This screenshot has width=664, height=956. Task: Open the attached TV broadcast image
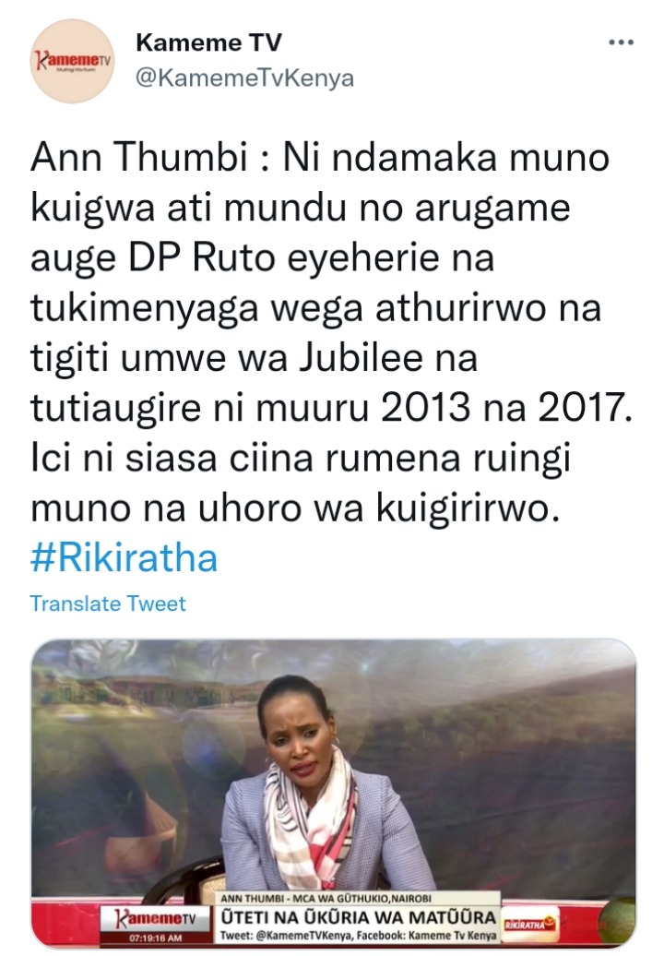tap(333, 793)
